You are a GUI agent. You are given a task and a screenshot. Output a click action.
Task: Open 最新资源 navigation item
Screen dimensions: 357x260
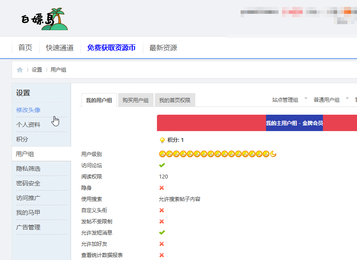163,47
